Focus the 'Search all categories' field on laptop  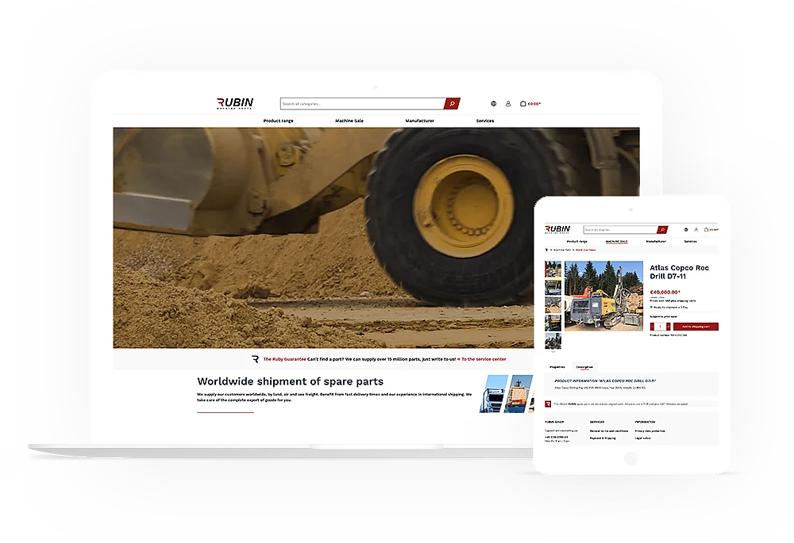362,104
